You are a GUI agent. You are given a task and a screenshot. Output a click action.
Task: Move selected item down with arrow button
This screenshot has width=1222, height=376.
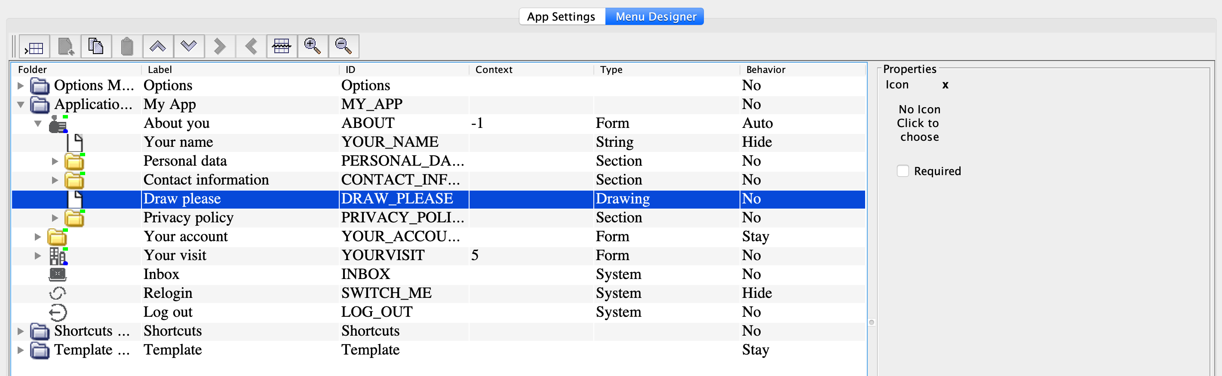click(189, 46)
